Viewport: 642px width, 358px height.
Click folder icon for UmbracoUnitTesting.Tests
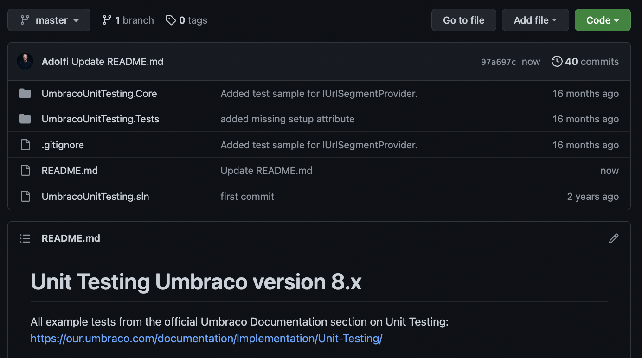[x=25, y=119]
